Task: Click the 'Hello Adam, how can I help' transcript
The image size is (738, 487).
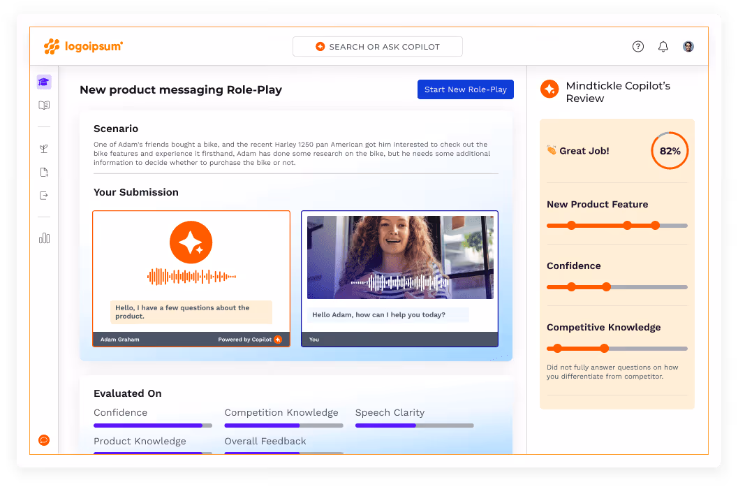Action: [388, 314]
